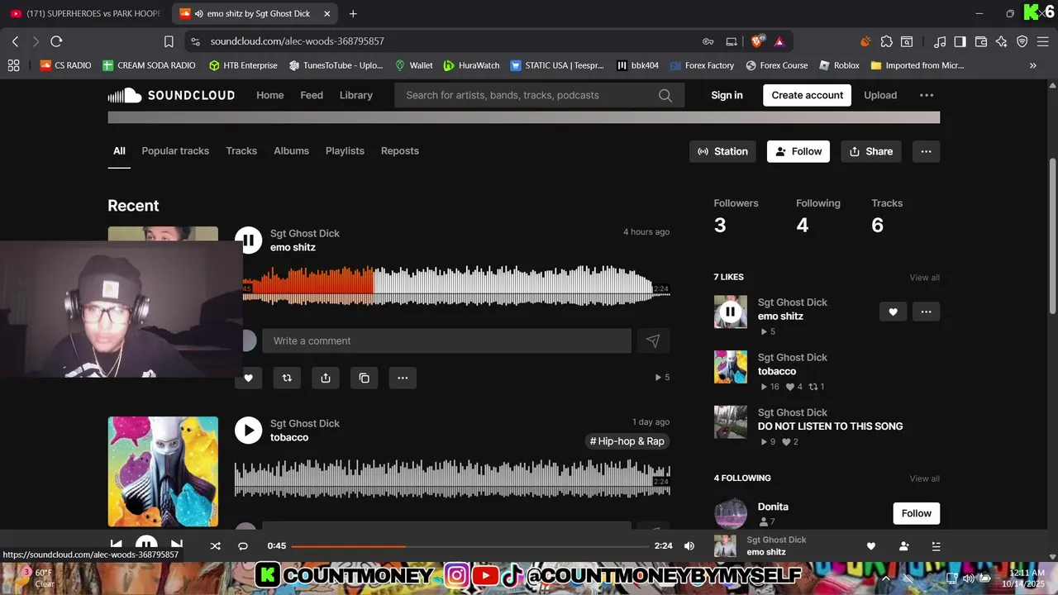Click the SoundCloud logo
Screen dimensions: 1058x595
[171, 95]
